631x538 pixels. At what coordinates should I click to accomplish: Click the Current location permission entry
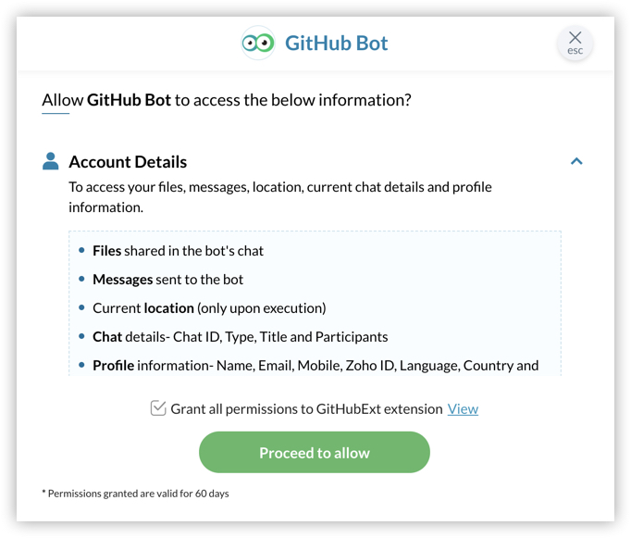click(x=209, y=307)
